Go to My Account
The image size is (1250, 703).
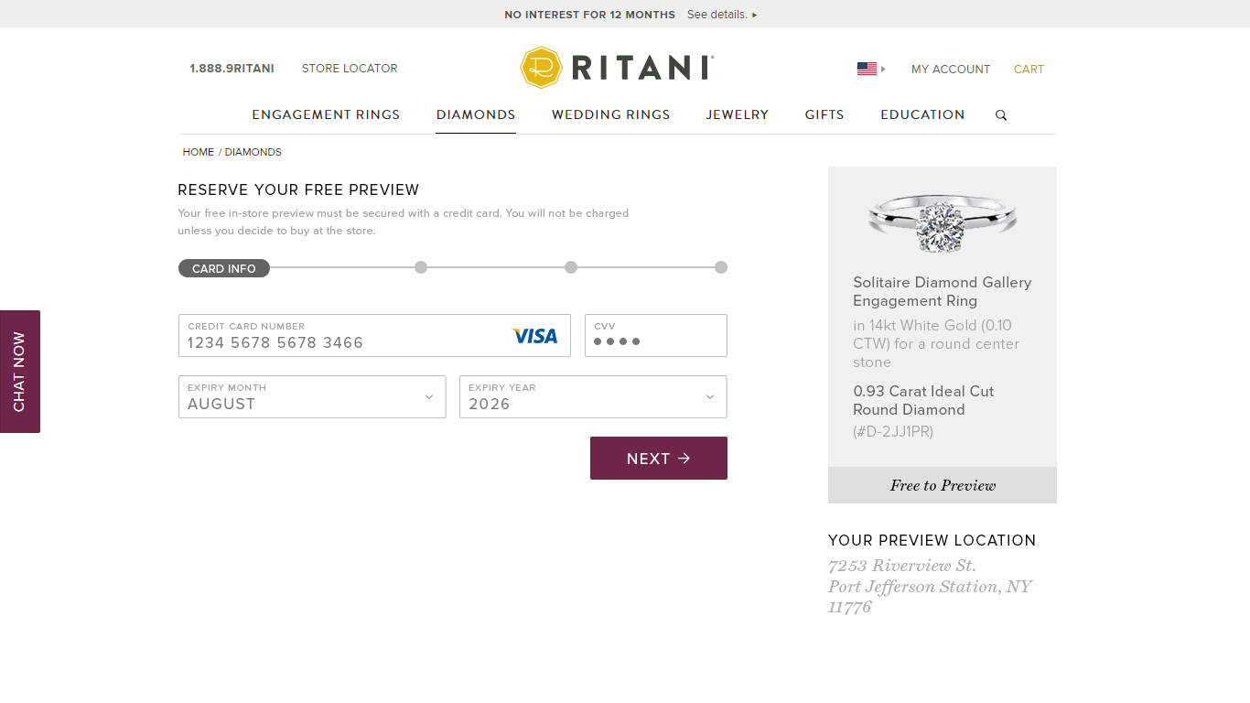950,70
